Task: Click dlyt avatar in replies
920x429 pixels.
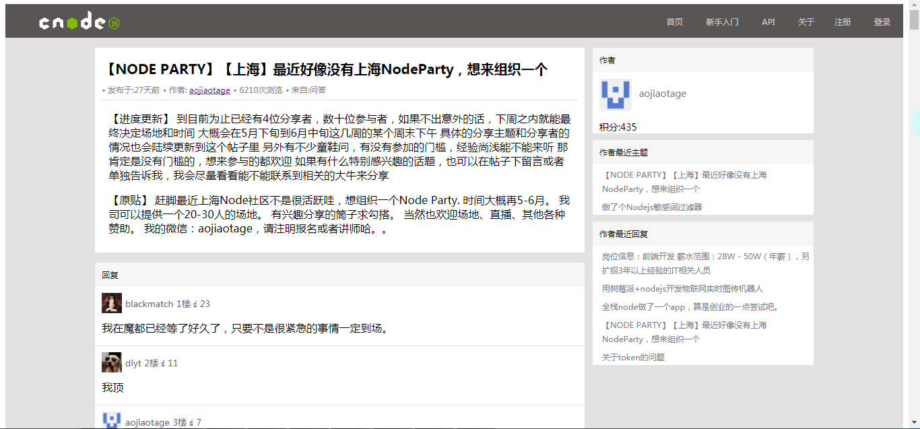Action: click(112, 362)
